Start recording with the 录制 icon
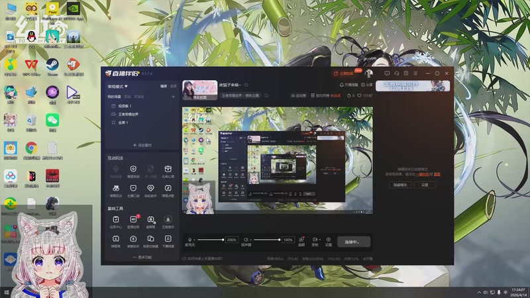The height and width of the screenshot is (298, 530). coord(315,241)
